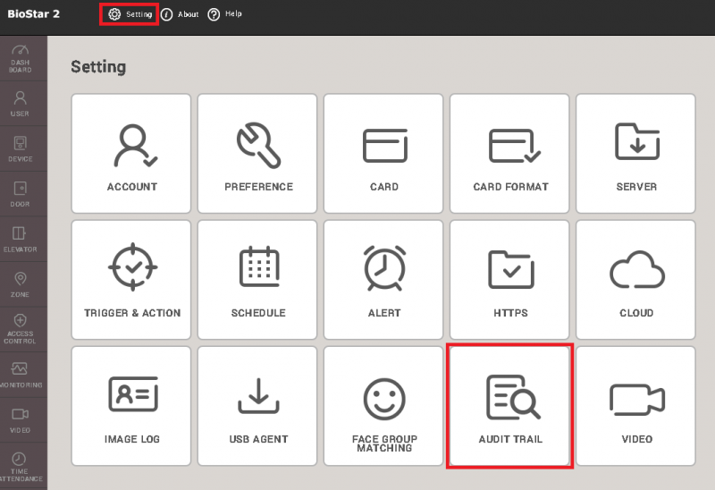Open the USB Agent tile
Viewport: 715px width, 490px height.
tap(257, 406)
